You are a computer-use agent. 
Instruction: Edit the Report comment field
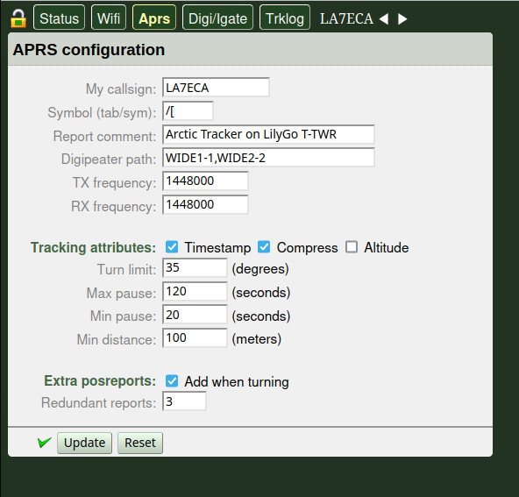coord(268,134)
